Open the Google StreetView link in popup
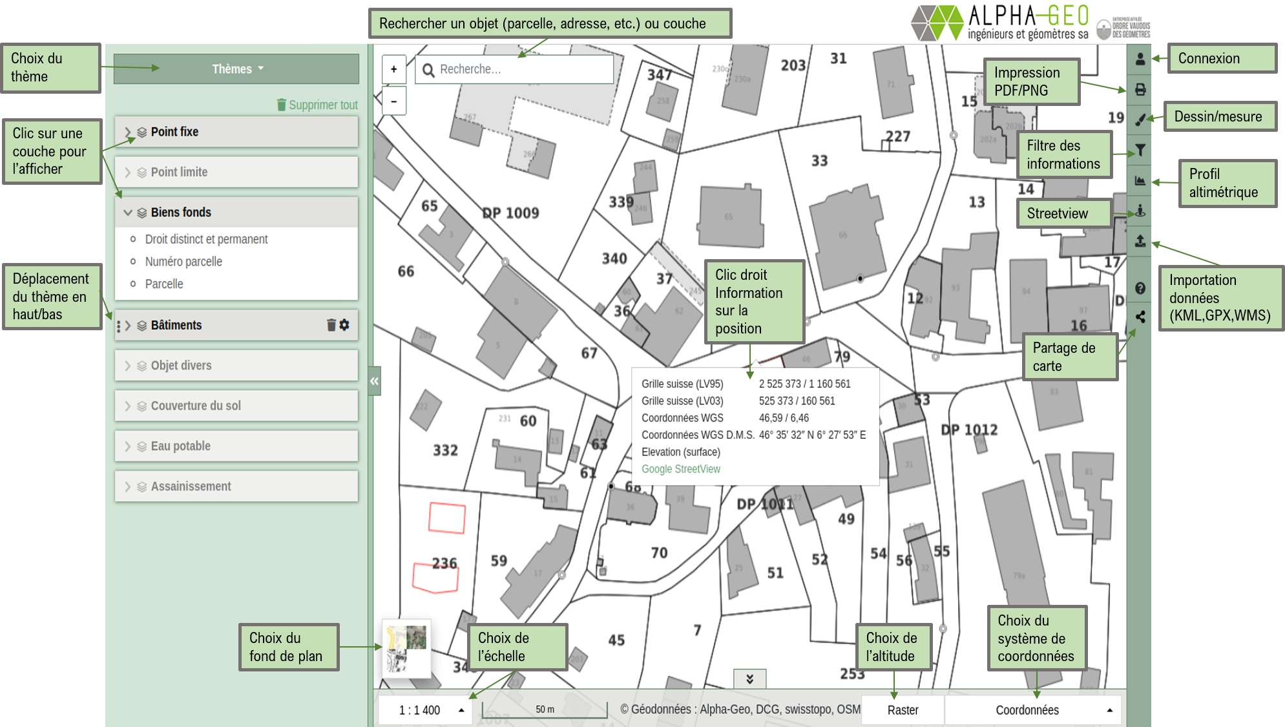1285x727 pixels. 680,469
